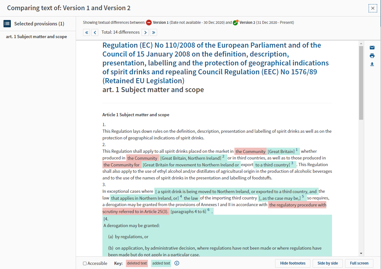Open footnote 3 after third country

(292, 163)
